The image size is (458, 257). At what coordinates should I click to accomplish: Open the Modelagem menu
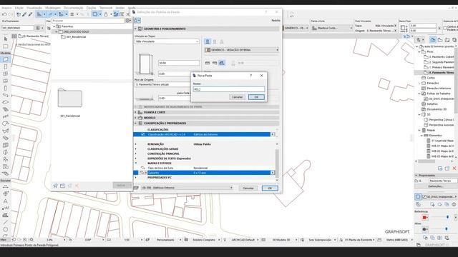[53, 8]
